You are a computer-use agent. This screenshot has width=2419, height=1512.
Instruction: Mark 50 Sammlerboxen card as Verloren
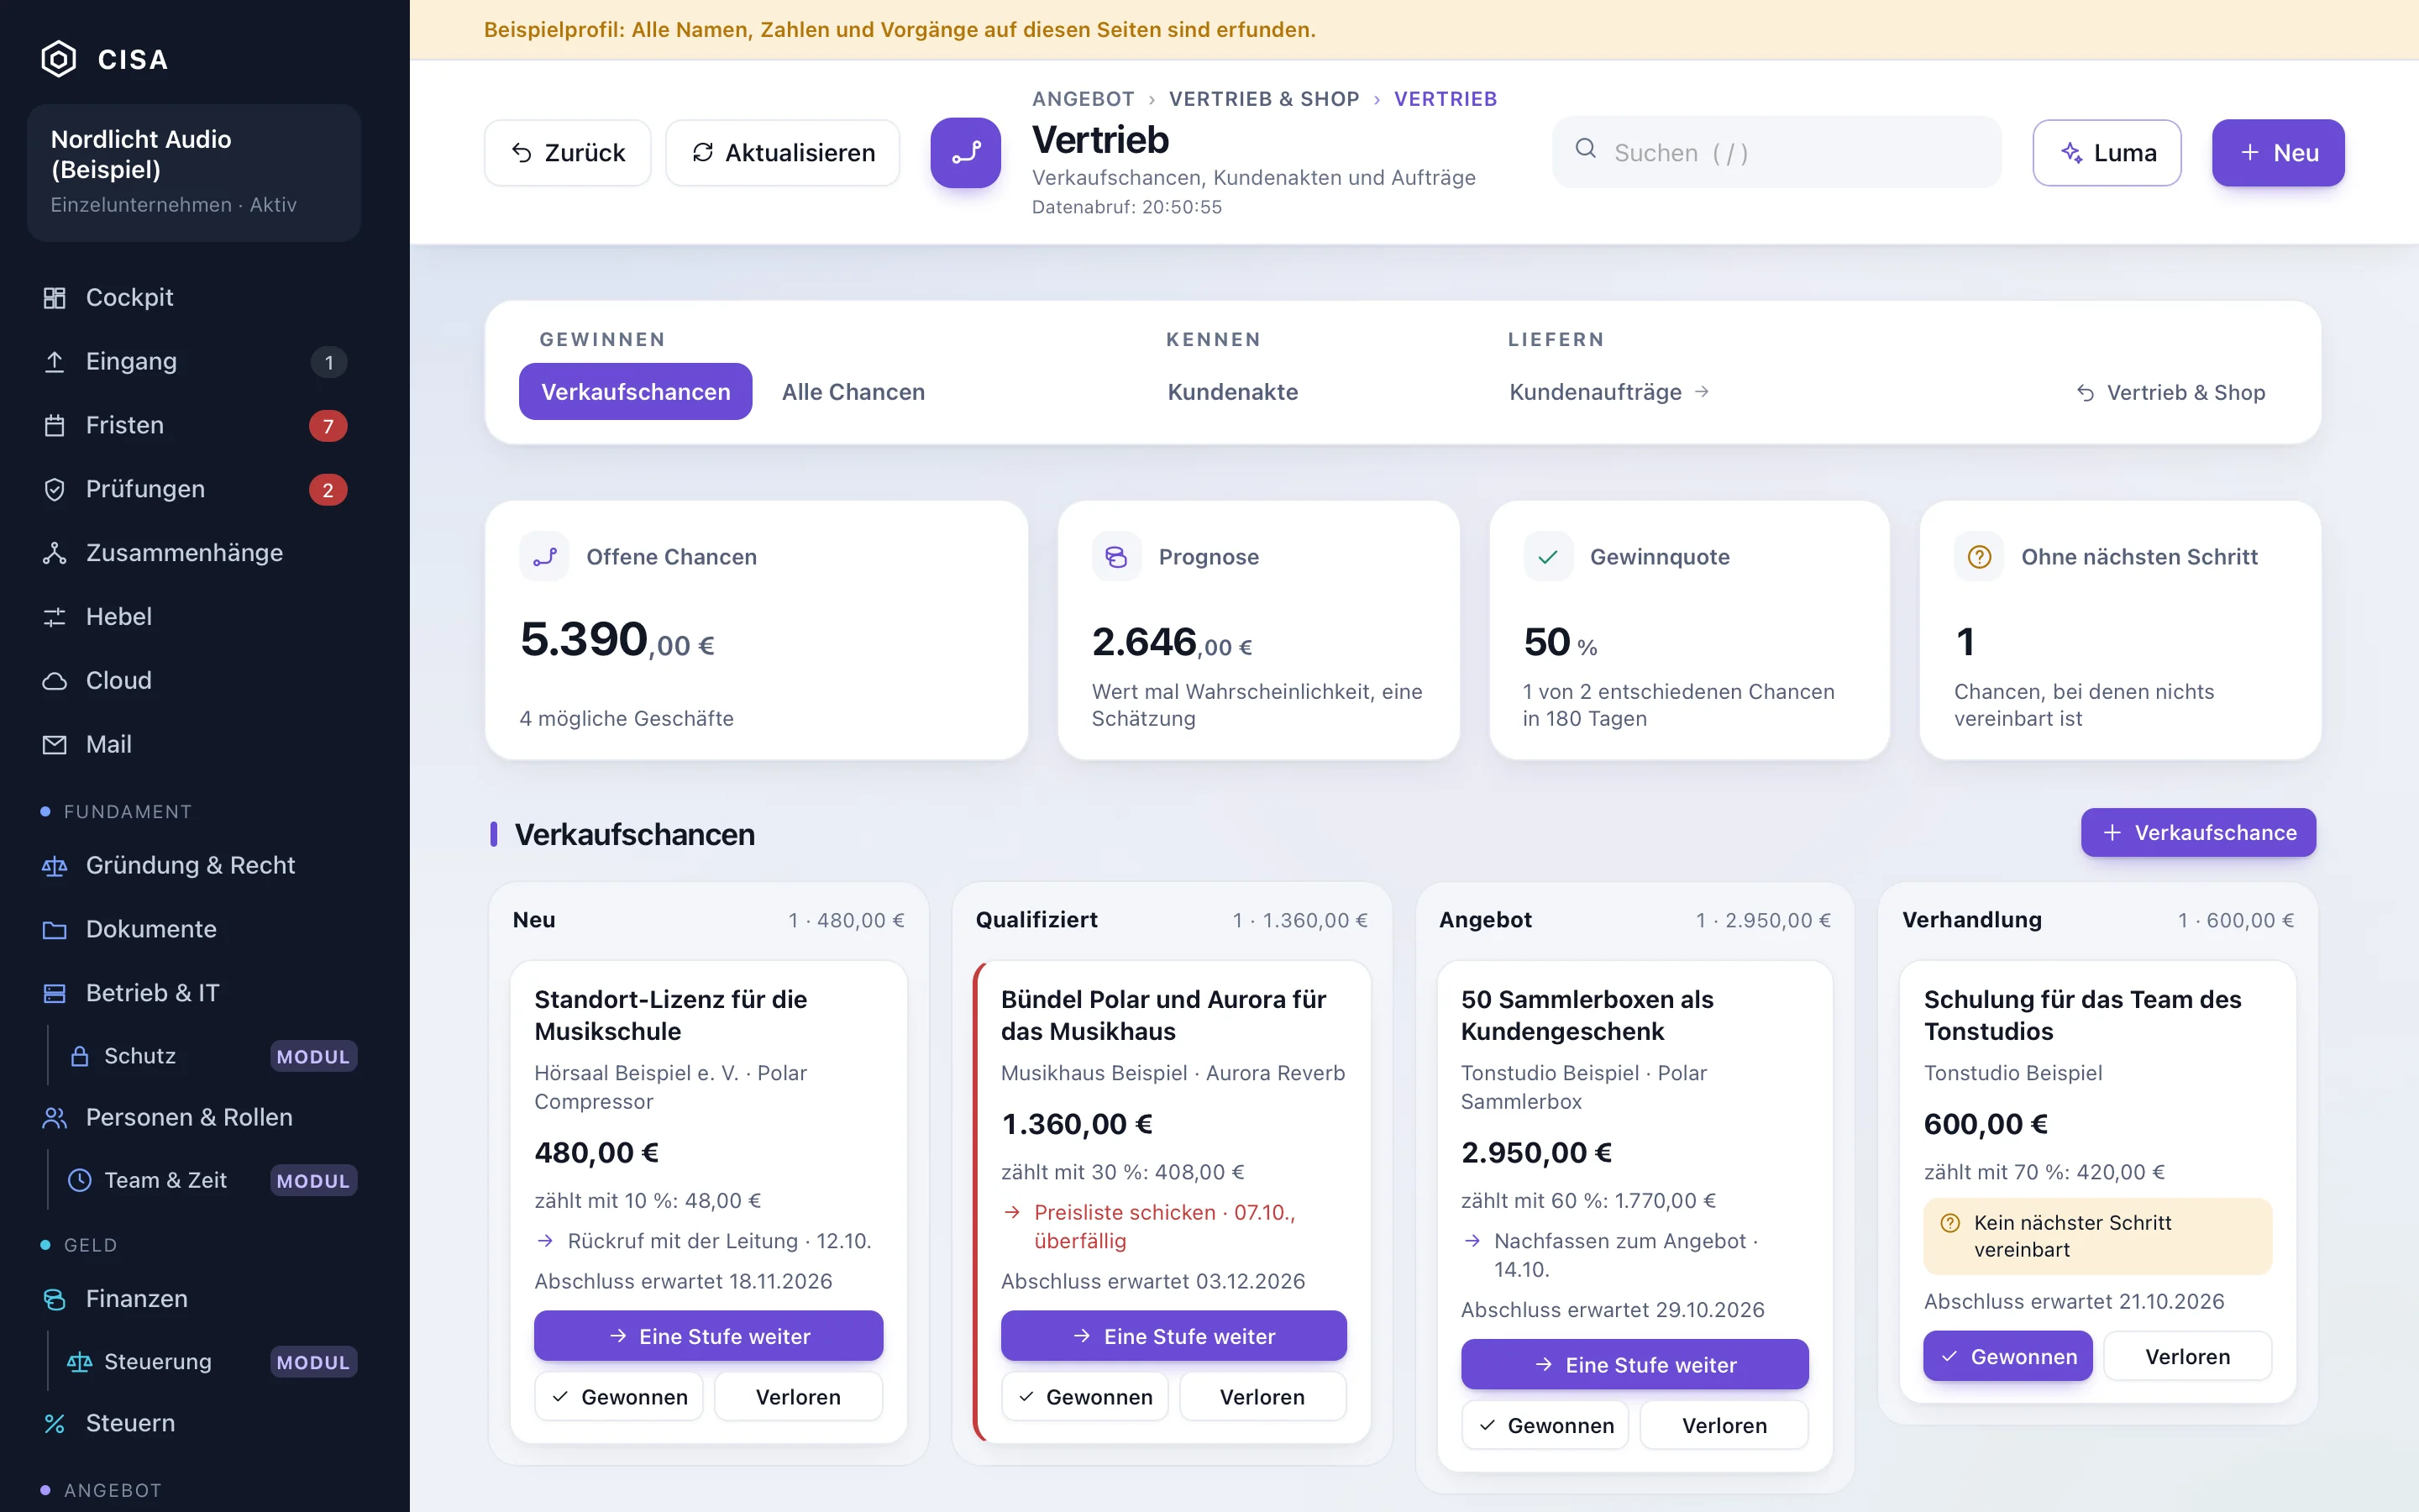[x=1724, y=1425]
